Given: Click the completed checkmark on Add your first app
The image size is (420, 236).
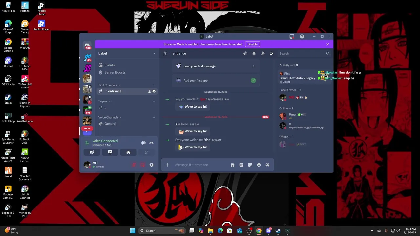Looking at the screenshot, I should point(253,80).
